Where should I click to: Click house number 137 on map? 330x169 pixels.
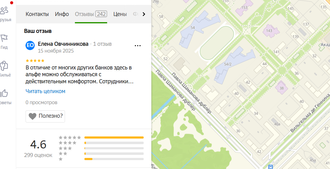[306, 24]
